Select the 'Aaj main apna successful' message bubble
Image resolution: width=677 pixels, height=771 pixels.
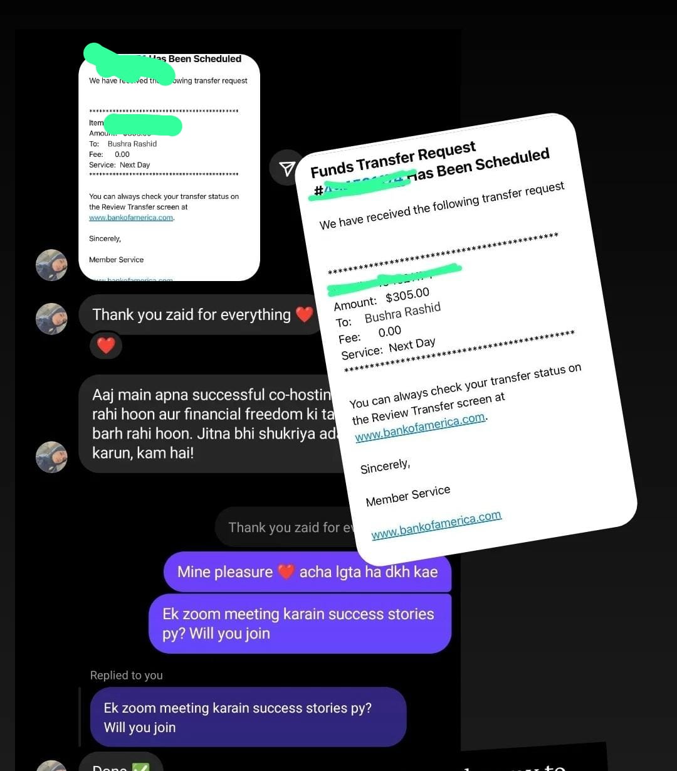coord(211,423)
